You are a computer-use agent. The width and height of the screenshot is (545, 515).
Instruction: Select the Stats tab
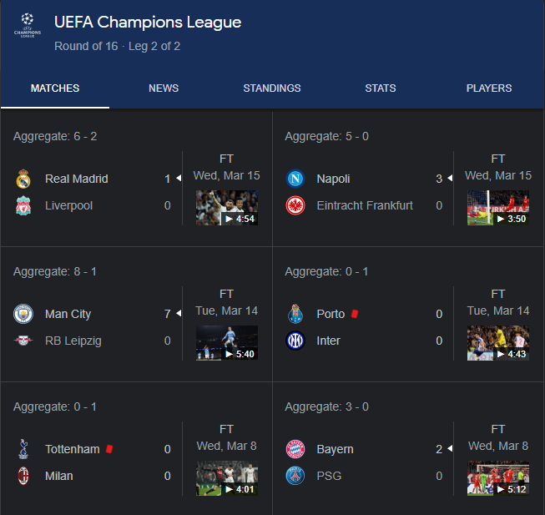coord(381,88)
